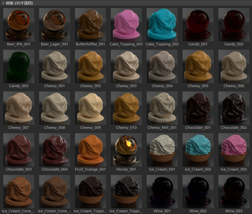
Task: Select the Chocolate_003 material thumbnail
Action: coord(19,150)
